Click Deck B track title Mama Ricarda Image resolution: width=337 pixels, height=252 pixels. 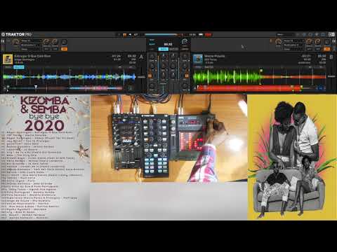tap(215, 56)
